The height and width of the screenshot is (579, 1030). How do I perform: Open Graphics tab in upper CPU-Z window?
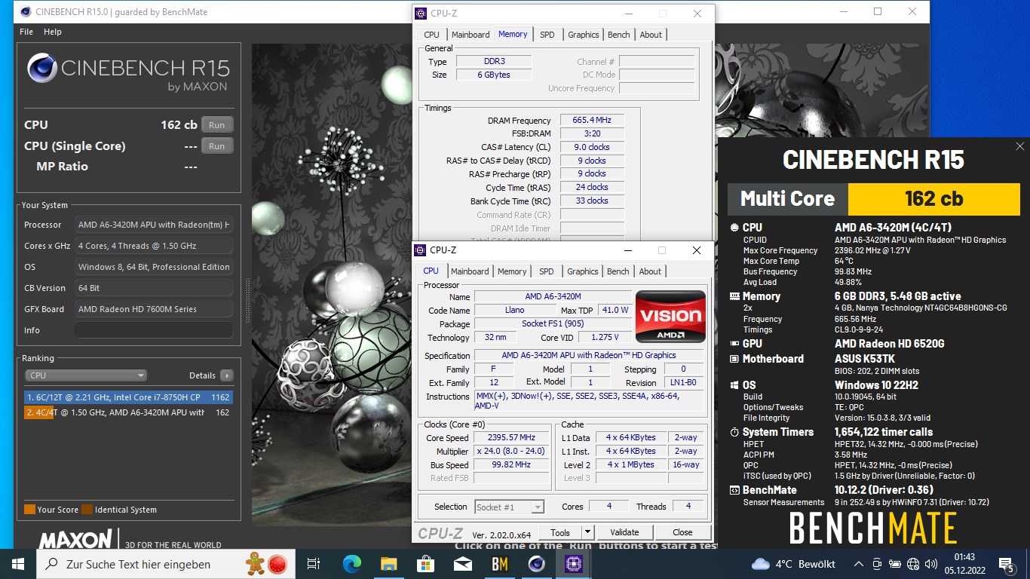[583, 35]
